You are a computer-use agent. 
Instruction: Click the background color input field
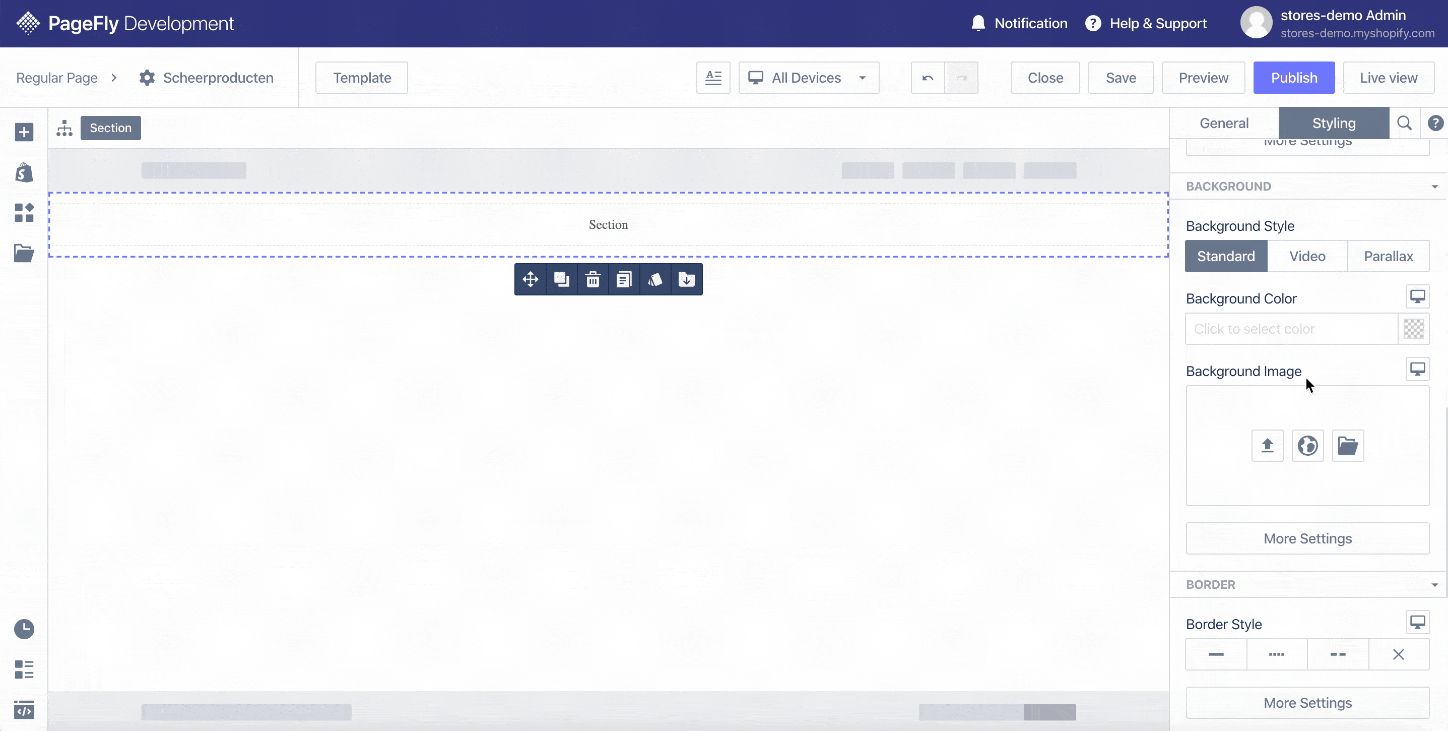[1291, 329]
